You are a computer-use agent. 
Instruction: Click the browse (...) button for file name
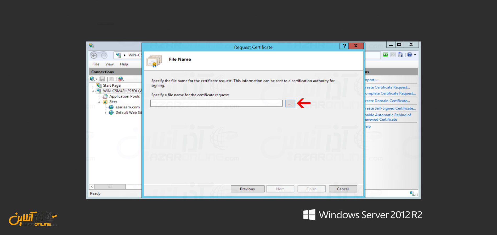(290, 104)
